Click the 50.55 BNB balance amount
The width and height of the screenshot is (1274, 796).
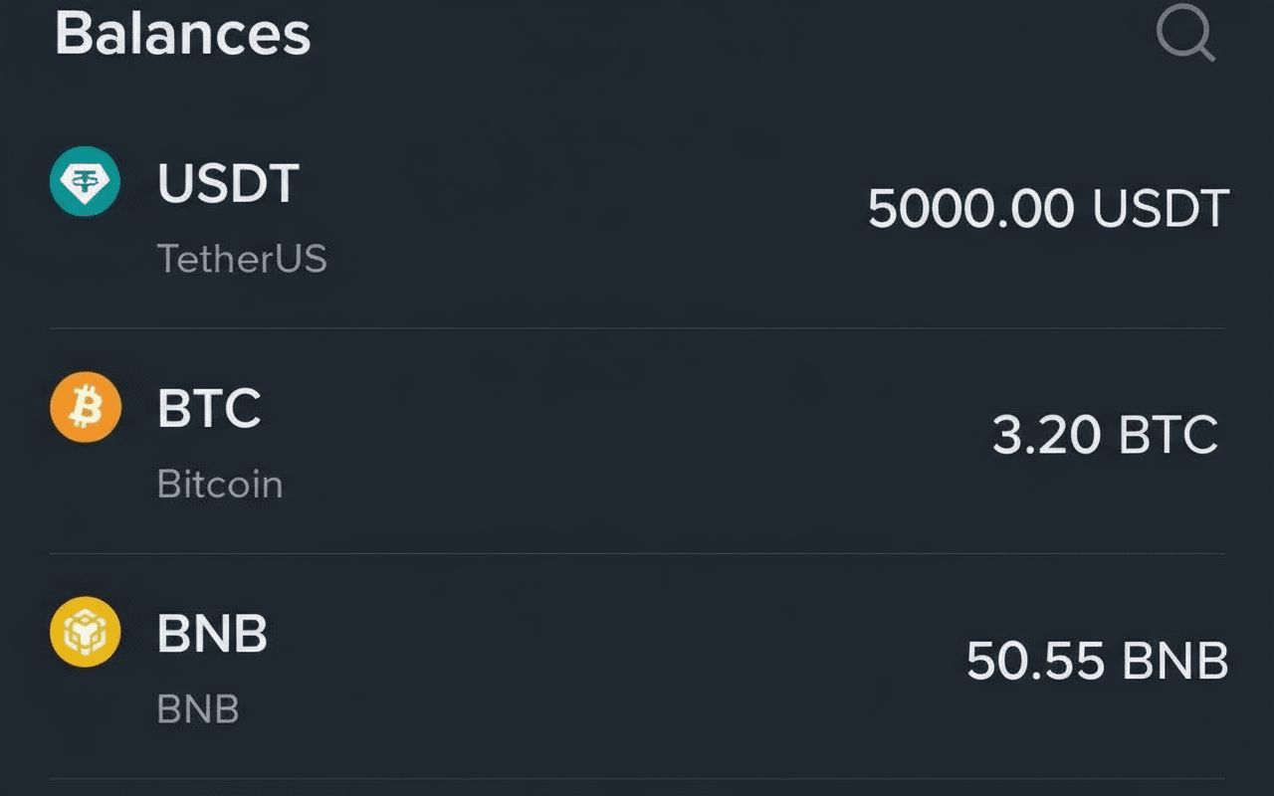click(x=1097, y=661)
